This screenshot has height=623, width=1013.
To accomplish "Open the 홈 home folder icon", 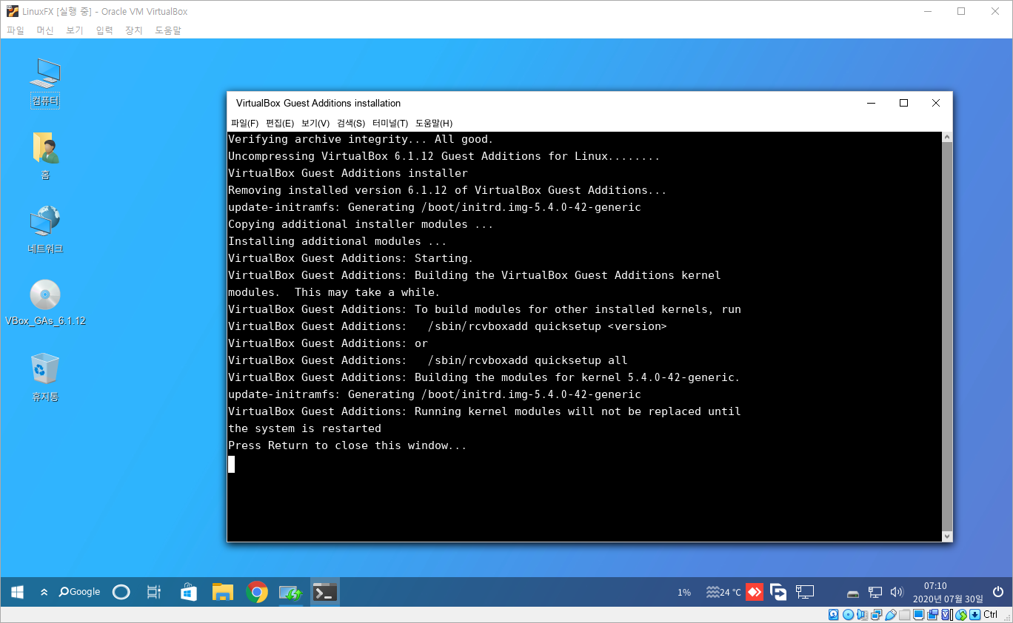I will pyautogui.click(x=45, y=155).
